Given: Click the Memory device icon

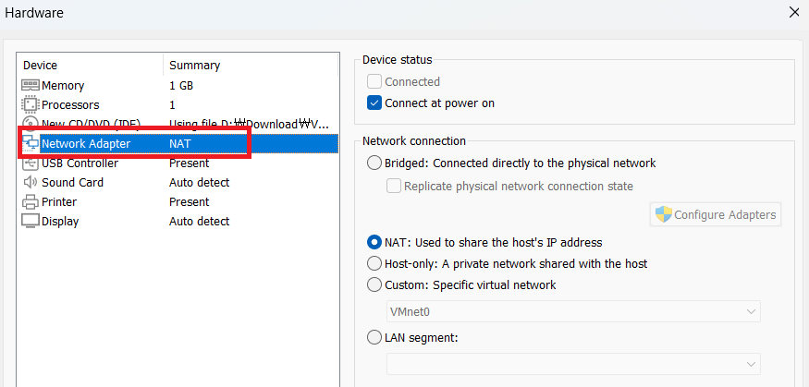Looking at the screenshot, I should coord(31,85).
